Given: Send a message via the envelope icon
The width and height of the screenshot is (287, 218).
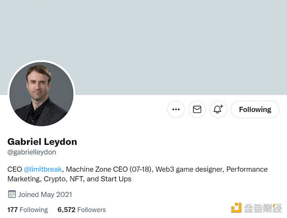Looking at the screenshot, I should tap(197, 109).
